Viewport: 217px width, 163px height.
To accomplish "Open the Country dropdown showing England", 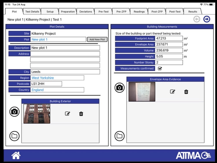I will [x=57, y=90].
